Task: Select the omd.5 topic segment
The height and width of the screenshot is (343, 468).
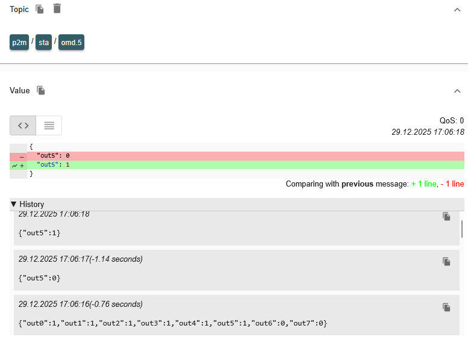Action: point(71,43)
